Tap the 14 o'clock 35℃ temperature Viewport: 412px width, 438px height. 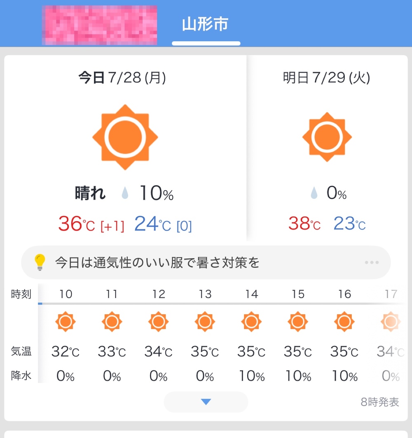(x=251, y=351)
